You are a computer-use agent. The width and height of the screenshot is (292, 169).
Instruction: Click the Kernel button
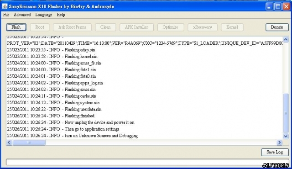point(232,27)
